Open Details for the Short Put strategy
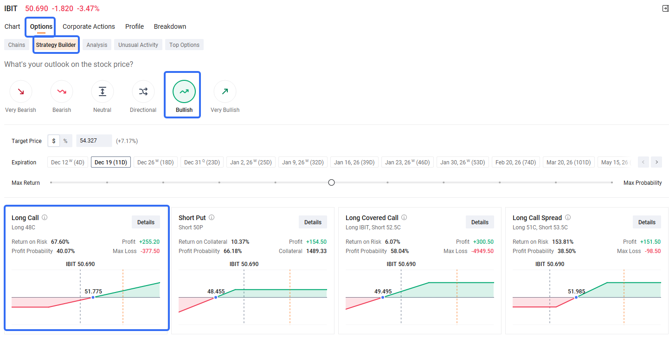Image resolution: width=669 pixels, height=338 pixels. (313, 222)
